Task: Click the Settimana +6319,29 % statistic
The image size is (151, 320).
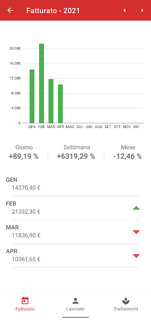Action: click(76, 152)
